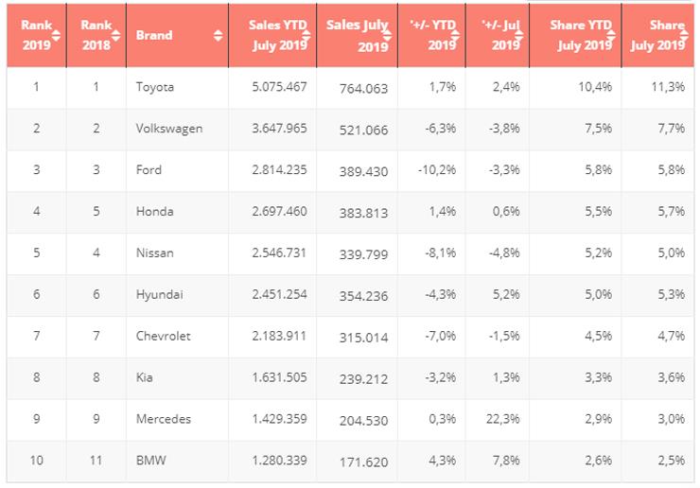Select Chevrolet in the table
The width and height of the screenshot is (700, 488).
tap(164, 337)
